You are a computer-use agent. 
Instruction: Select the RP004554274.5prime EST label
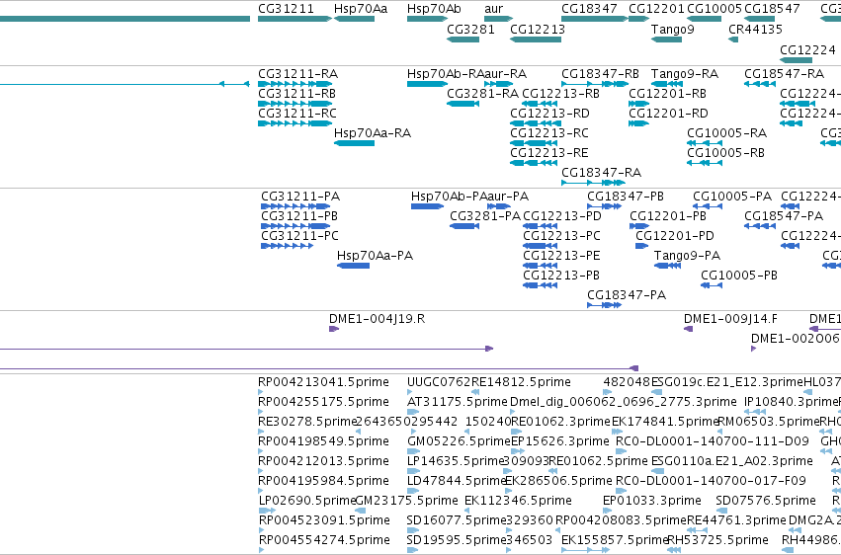point(324,540)
